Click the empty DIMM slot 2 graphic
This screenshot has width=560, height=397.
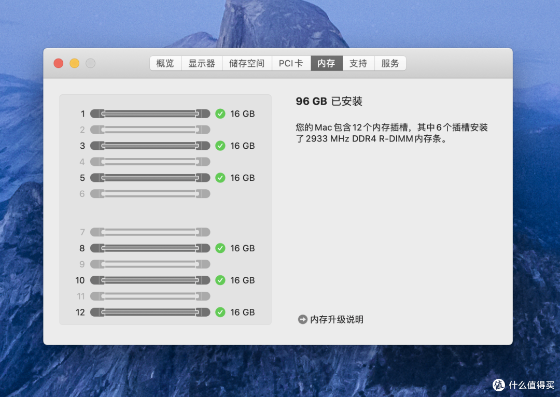point(149,130)
